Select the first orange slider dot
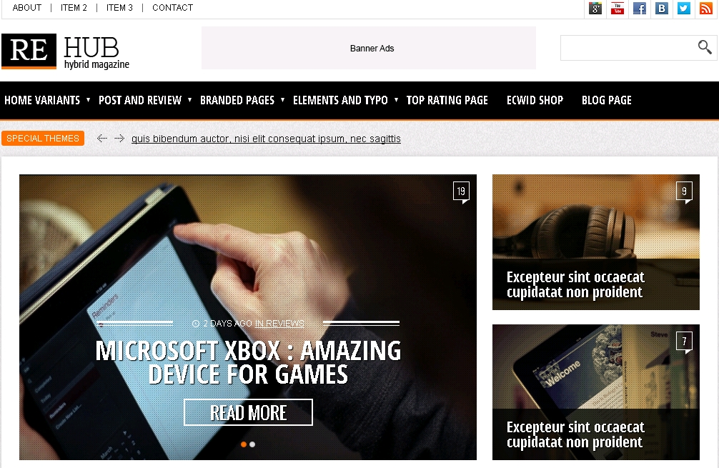Viewport: 719px width, 468px height. (x=244, y=444)
